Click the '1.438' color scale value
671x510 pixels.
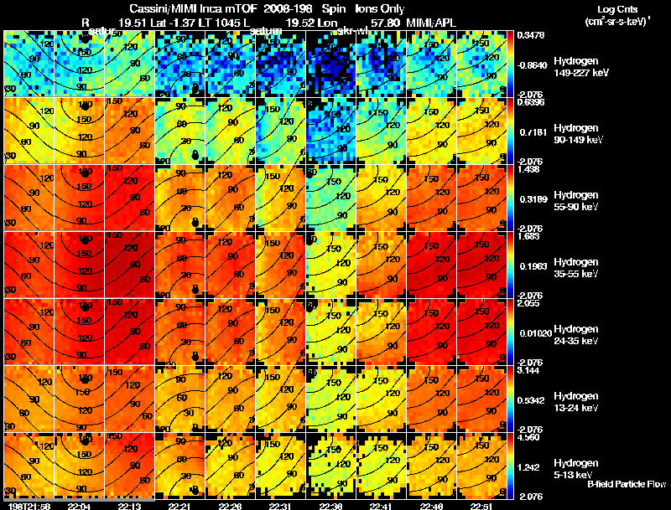528,169
